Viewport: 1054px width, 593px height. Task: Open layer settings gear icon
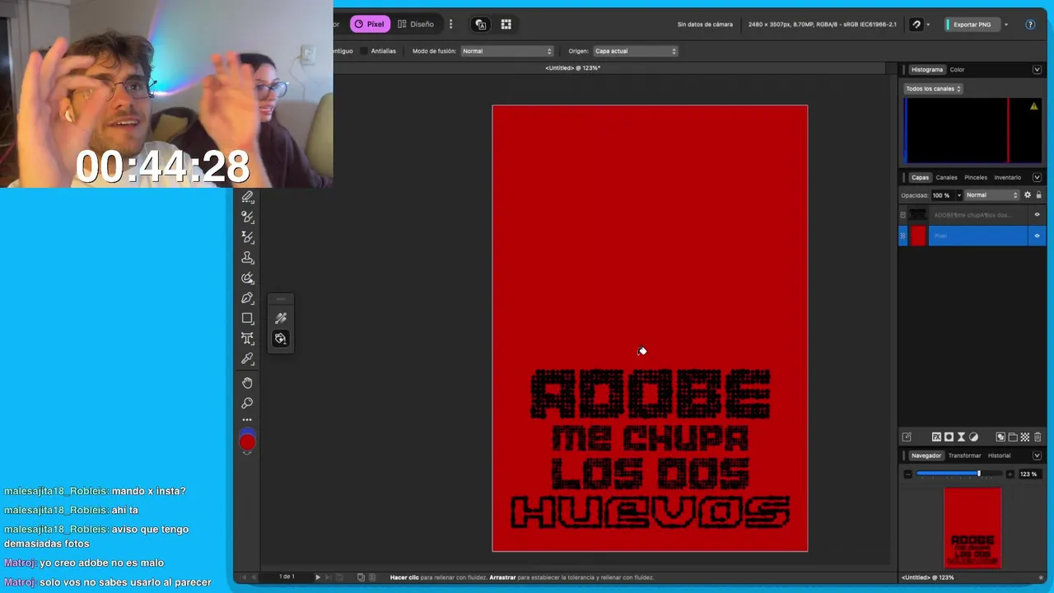pyautogui.click(x=1027, y=195)
